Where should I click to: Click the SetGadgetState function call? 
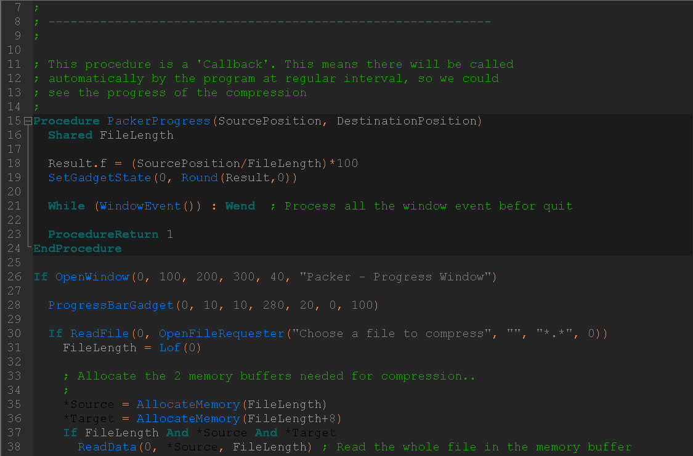pyautogui.click(x=99, y=178)
